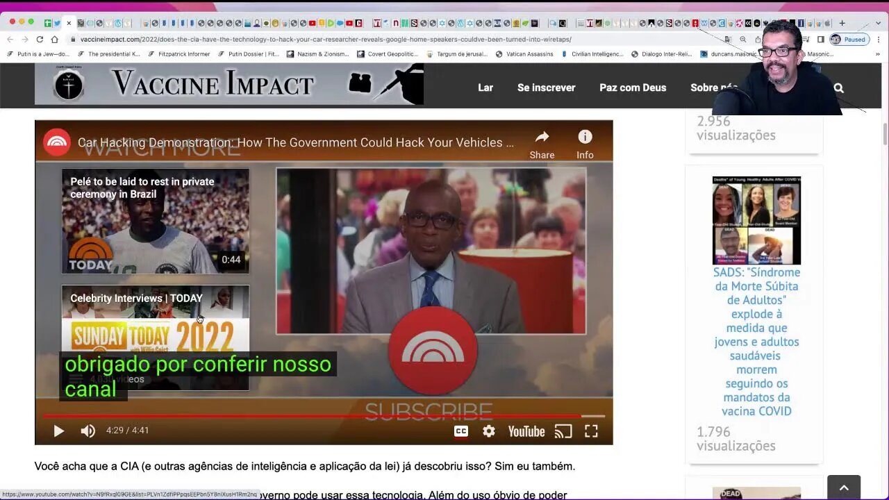Screen dimensions: 889x500
Task: Click the Cast to TV icon
Action: (563, 431)
